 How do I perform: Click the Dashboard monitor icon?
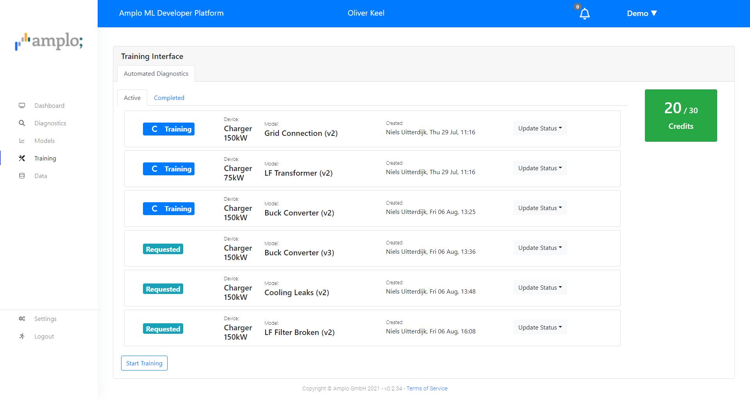(x=22, y=105)
